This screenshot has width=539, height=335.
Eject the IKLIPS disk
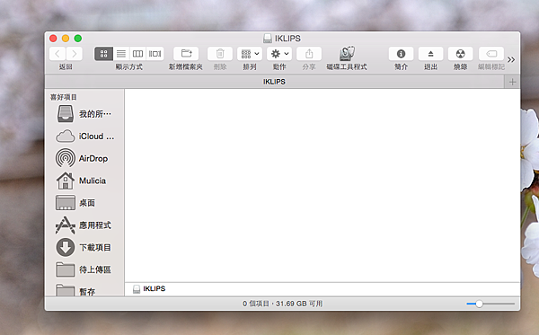point(430,54)
